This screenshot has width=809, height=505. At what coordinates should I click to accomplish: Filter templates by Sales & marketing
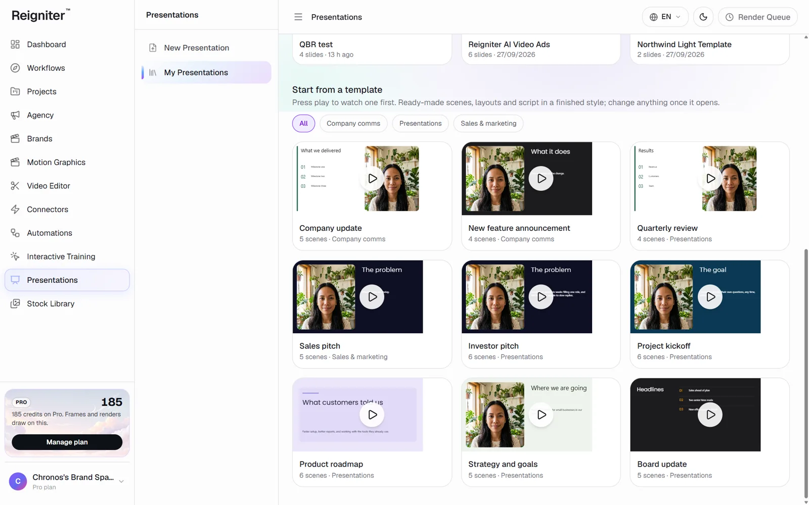pos(488,124)
